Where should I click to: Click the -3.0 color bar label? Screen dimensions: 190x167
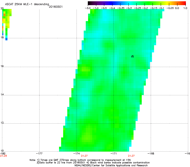pyautogui.click(x=88, y=8)
